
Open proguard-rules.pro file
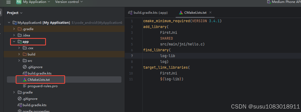click(x=43, y=86)
